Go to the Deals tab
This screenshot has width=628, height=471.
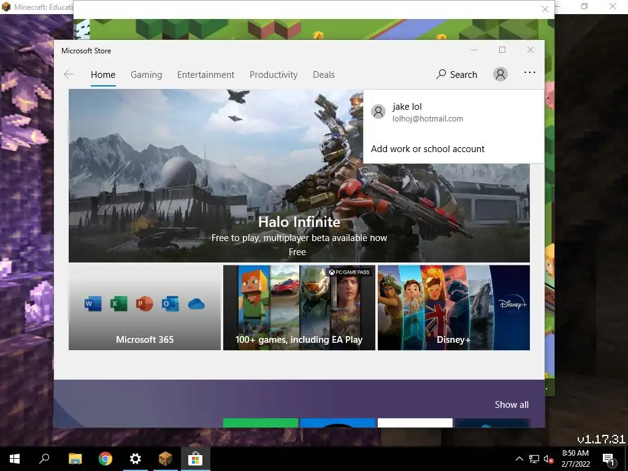coord(324,74)
